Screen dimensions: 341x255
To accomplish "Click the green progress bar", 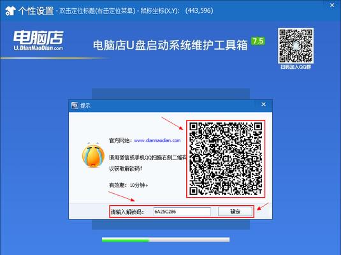I will pyautogui.click(x=166, y=240).
